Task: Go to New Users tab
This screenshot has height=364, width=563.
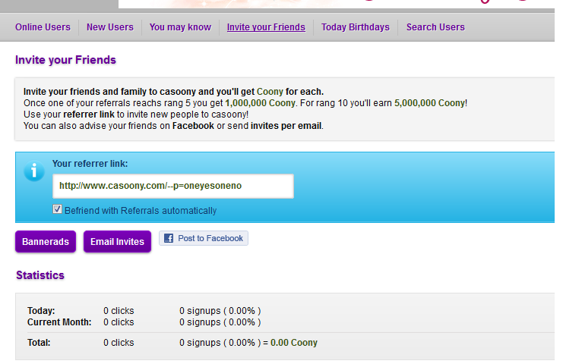Action: click(x=110, y=27)
